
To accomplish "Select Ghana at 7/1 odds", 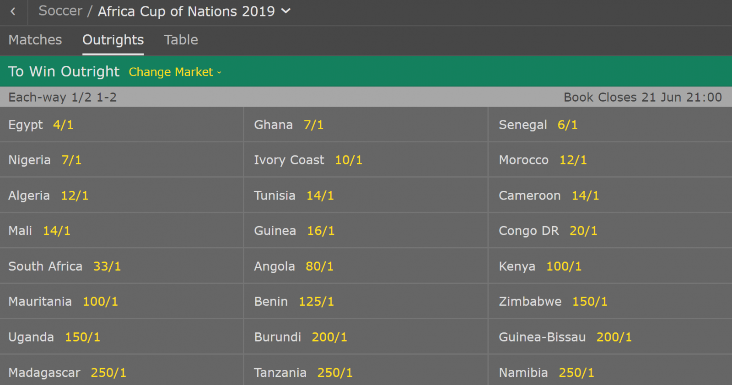I will 313,125.
